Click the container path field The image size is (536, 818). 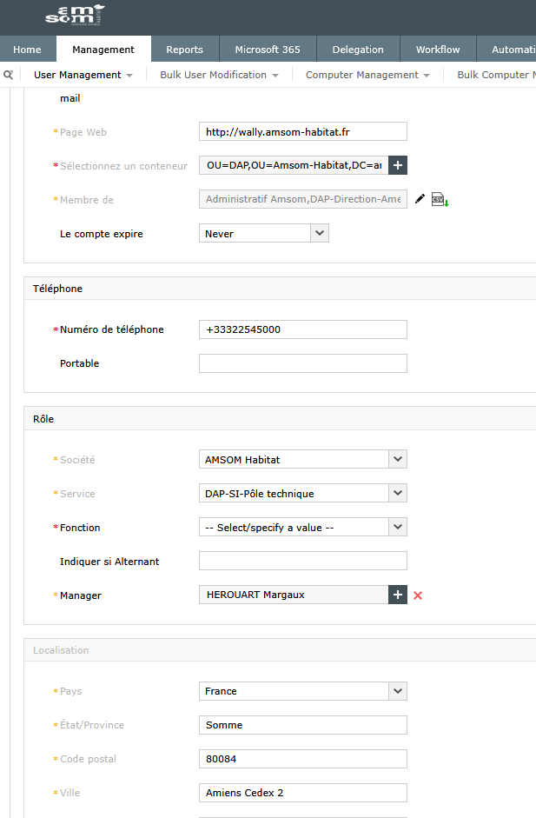click(x=294, y=165)
